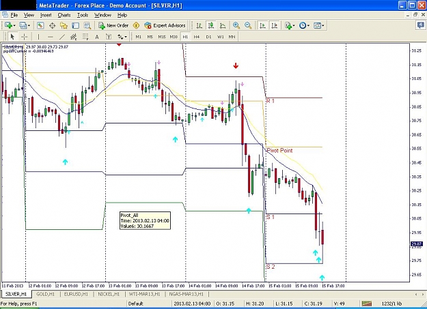Toggle the Terminal panel icon

[75, 25]
